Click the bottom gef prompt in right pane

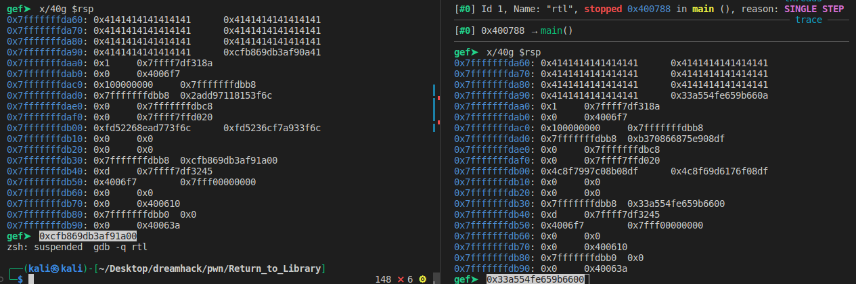pyautogui.click(x=467, y=279)
